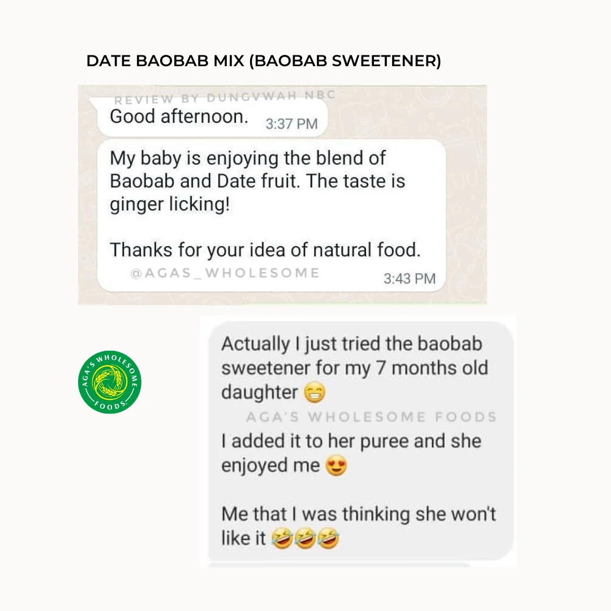Screen dimensions: 611x611
Task: Select the baby enjoying baobab blend message
Action: click(x=271, y=216)
